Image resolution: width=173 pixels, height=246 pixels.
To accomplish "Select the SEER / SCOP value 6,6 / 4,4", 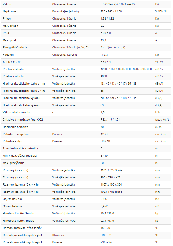I will click(106, 62).
